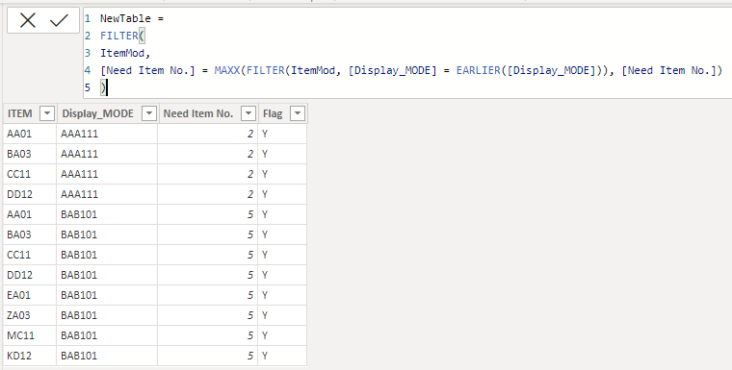732x370 pixels.
Task: Open the ITEM column filter dropdown
Action: (47, 113)
